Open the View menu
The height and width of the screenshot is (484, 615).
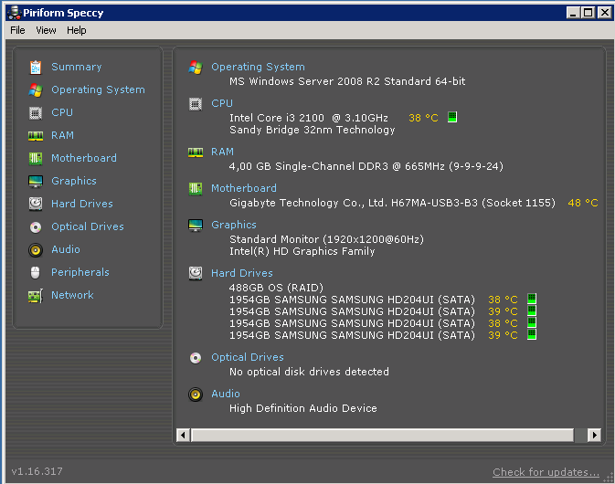point(46,30)
